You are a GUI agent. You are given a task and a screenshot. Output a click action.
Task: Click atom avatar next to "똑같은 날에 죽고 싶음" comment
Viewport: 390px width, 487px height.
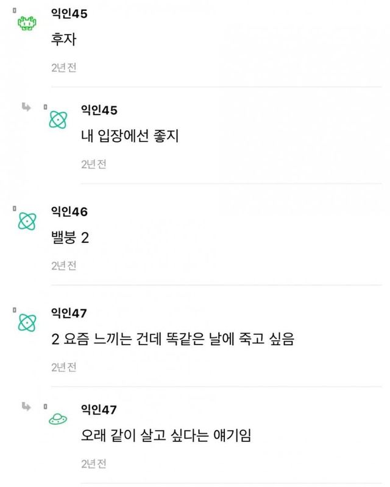[x=27, y=323]
